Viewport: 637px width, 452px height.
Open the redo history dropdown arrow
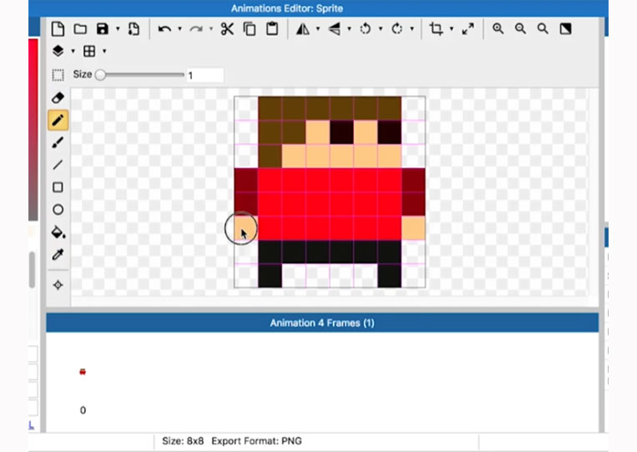tap(211, 29)
